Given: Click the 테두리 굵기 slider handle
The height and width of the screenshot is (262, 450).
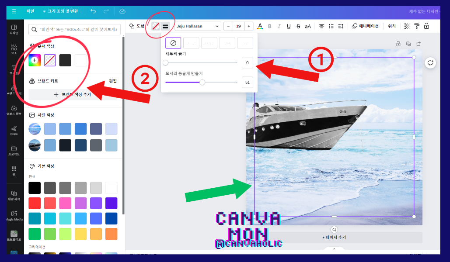Looking at the screenshot, I should pyautogui.click(x=165, y=62).
